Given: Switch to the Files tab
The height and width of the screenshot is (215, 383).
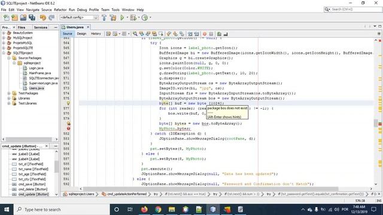Looking at the screenshot, I should coord(22,27).
